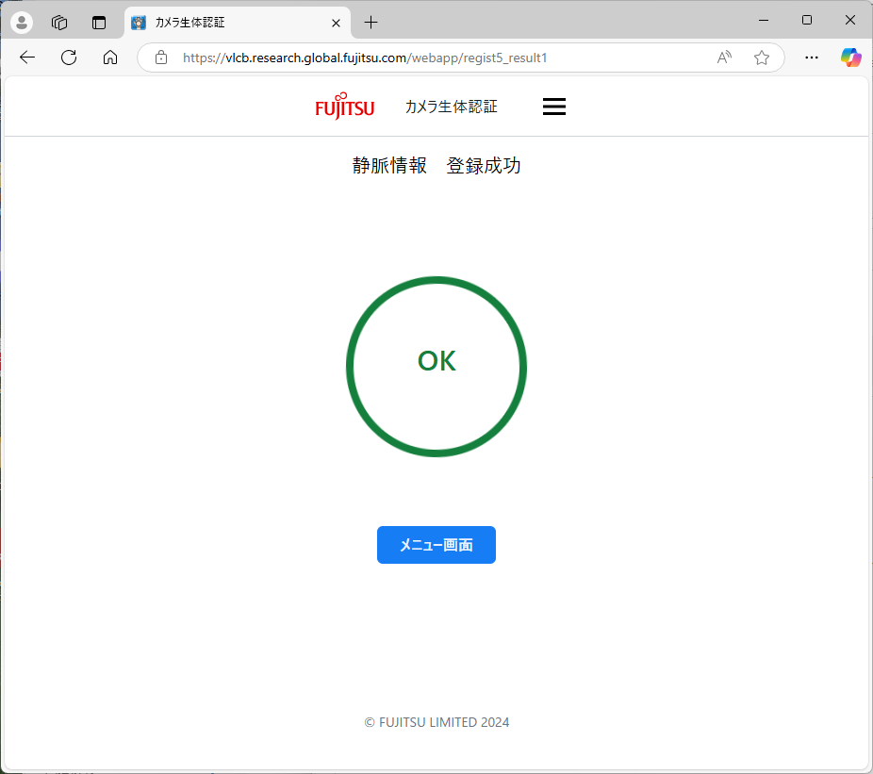Click the 静脈情報 登録成功 heading
873x774 pixels.
[436, 165]
